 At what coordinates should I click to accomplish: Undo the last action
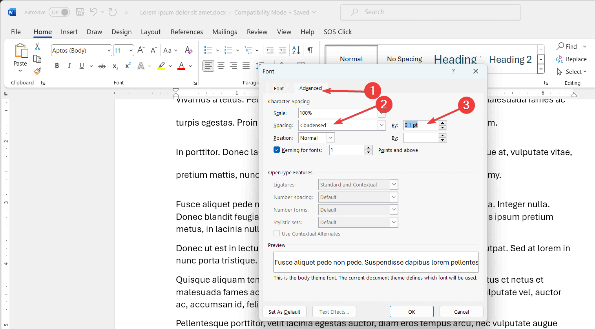point(93,12)
